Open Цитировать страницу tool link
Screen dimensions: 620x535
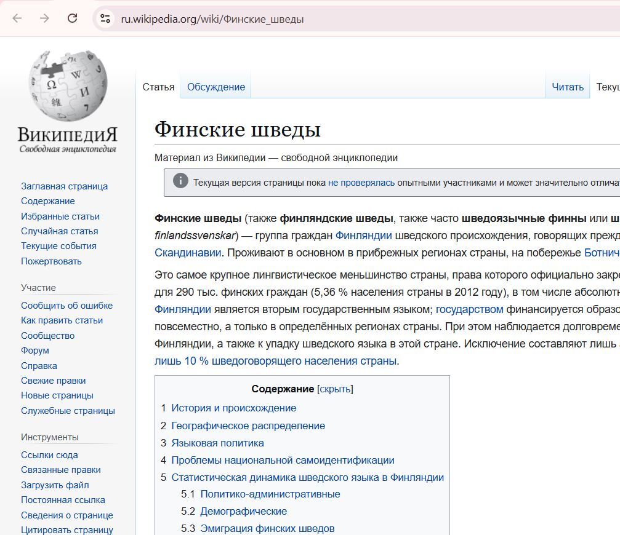click(x=66, y=530)
